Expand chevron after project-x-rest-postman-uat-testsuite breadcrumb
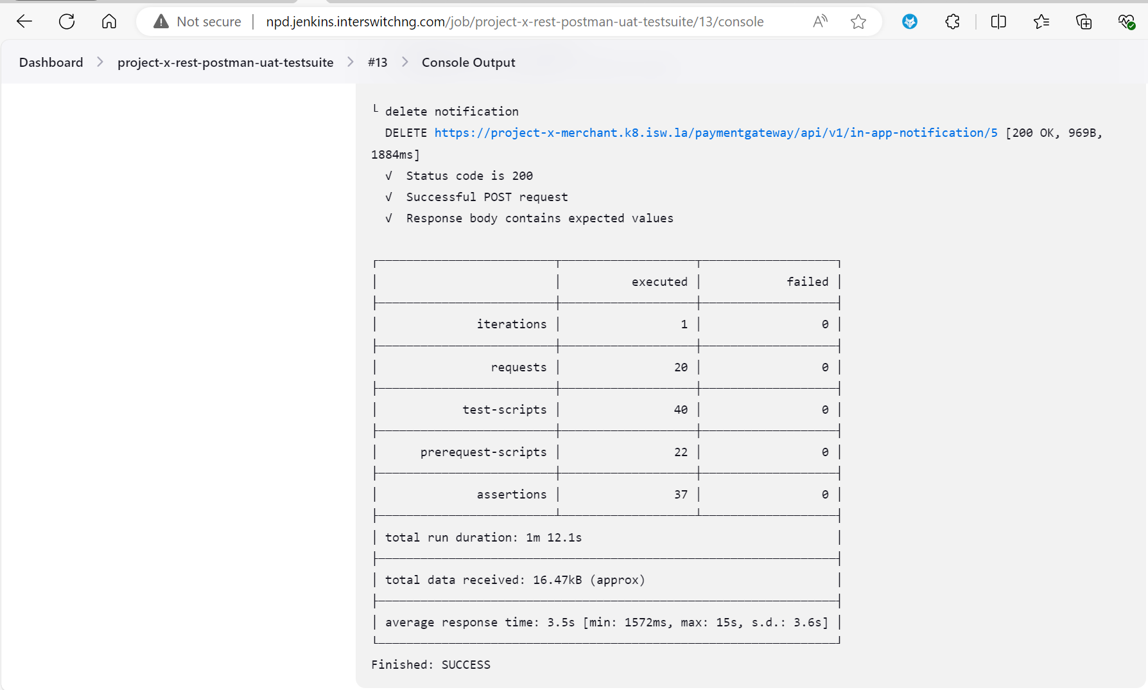1148x690 pixels. click(351, 62)
